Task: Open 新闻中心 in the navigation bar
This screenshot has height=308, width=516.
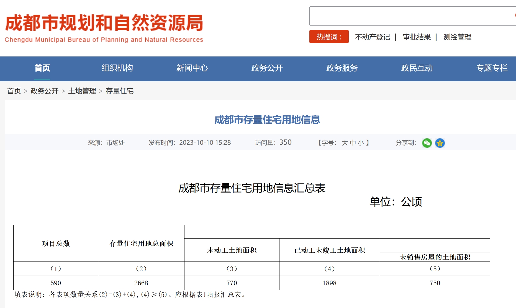Action: [x=192, y=68]
